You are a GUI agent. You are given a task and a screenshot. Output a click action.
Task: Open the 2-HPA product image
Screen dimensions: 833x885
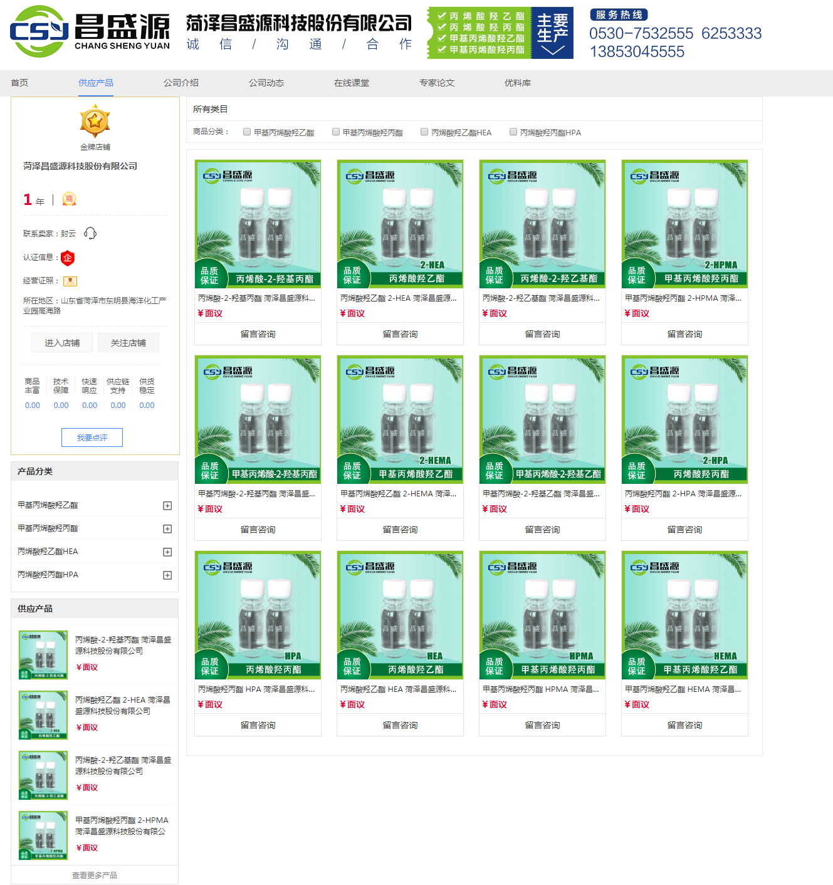(x=685, y=419)
